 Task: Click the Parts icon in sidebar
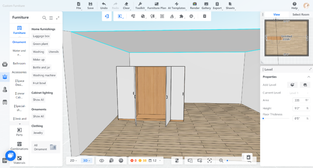tap(19, 130)
